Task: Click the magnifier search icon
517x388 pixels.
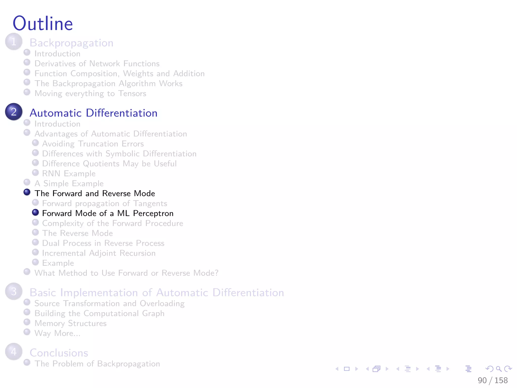Action: point(499,369)
